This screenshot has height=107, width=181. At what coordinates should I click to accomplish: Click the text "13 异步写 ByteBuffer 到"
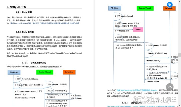click(157, 78)
